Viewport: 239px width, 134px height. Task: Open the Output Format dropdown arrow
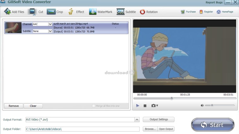(137, 120)
